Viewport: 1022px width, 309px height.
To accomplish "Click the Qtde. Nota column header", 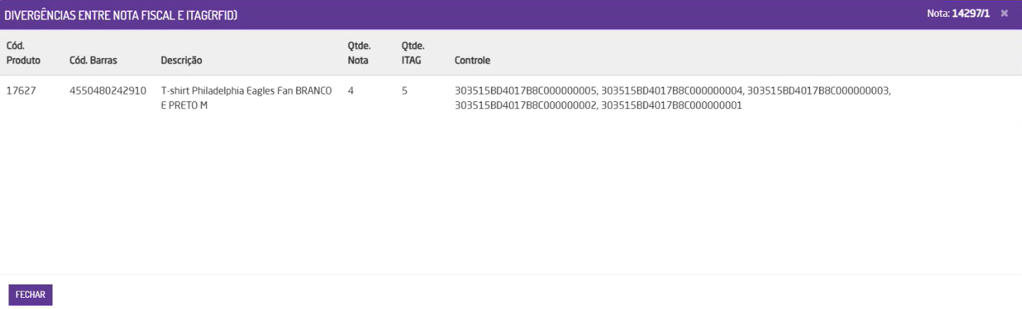I will pos(359,53).
